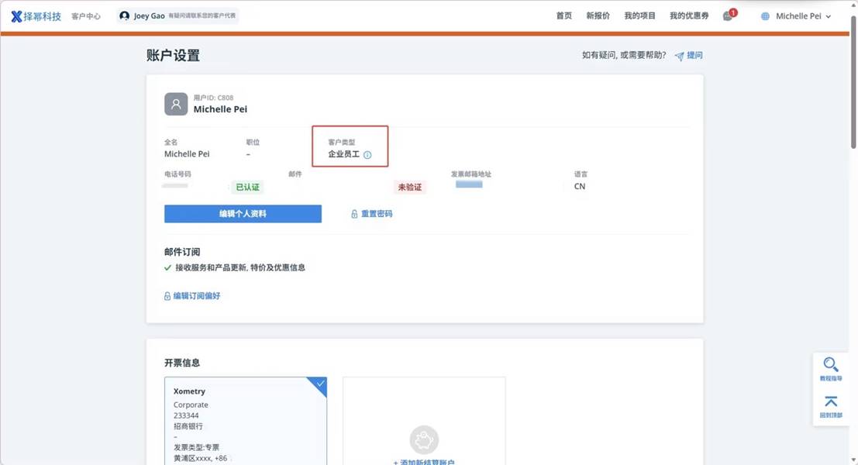Click the globe language icon
Screen dimensions: 858x465
pyautogui.click(x=766, y=16)
